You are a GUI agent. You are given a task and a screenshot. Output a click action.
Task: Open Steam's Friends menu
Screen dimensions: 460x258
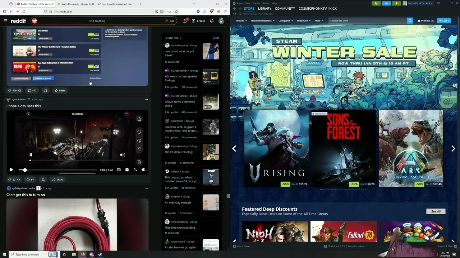256,3
